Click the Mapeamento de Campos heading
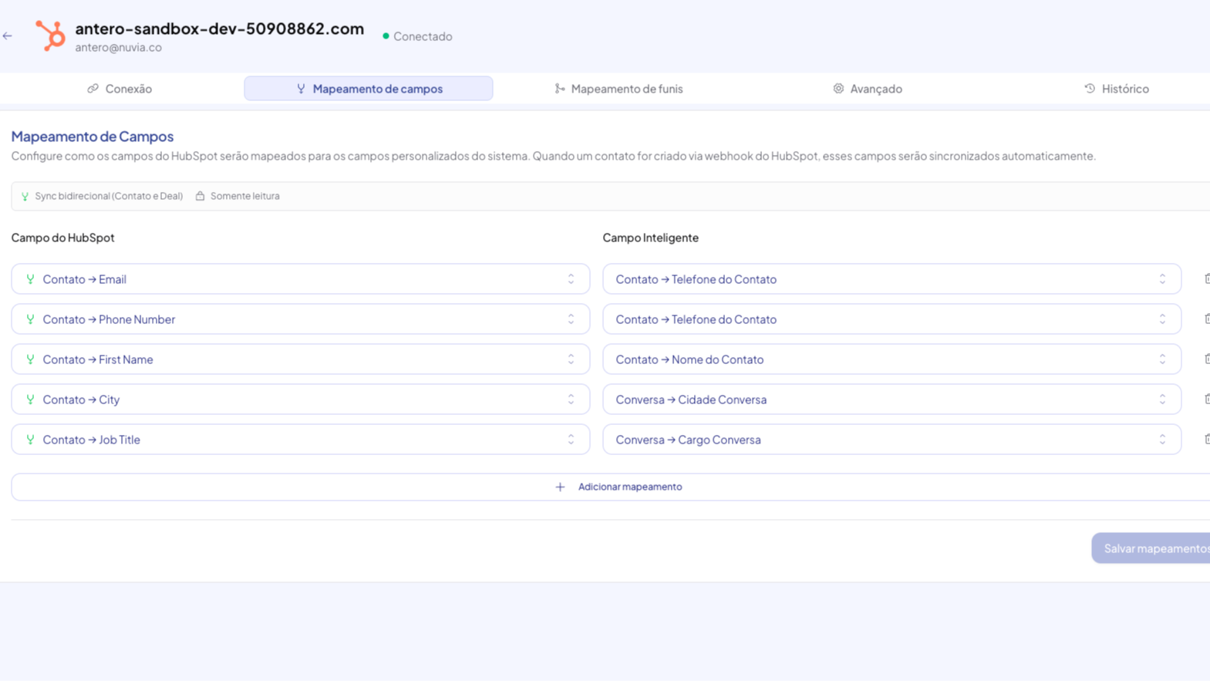The image size is (1210, 681). [93, 137]
